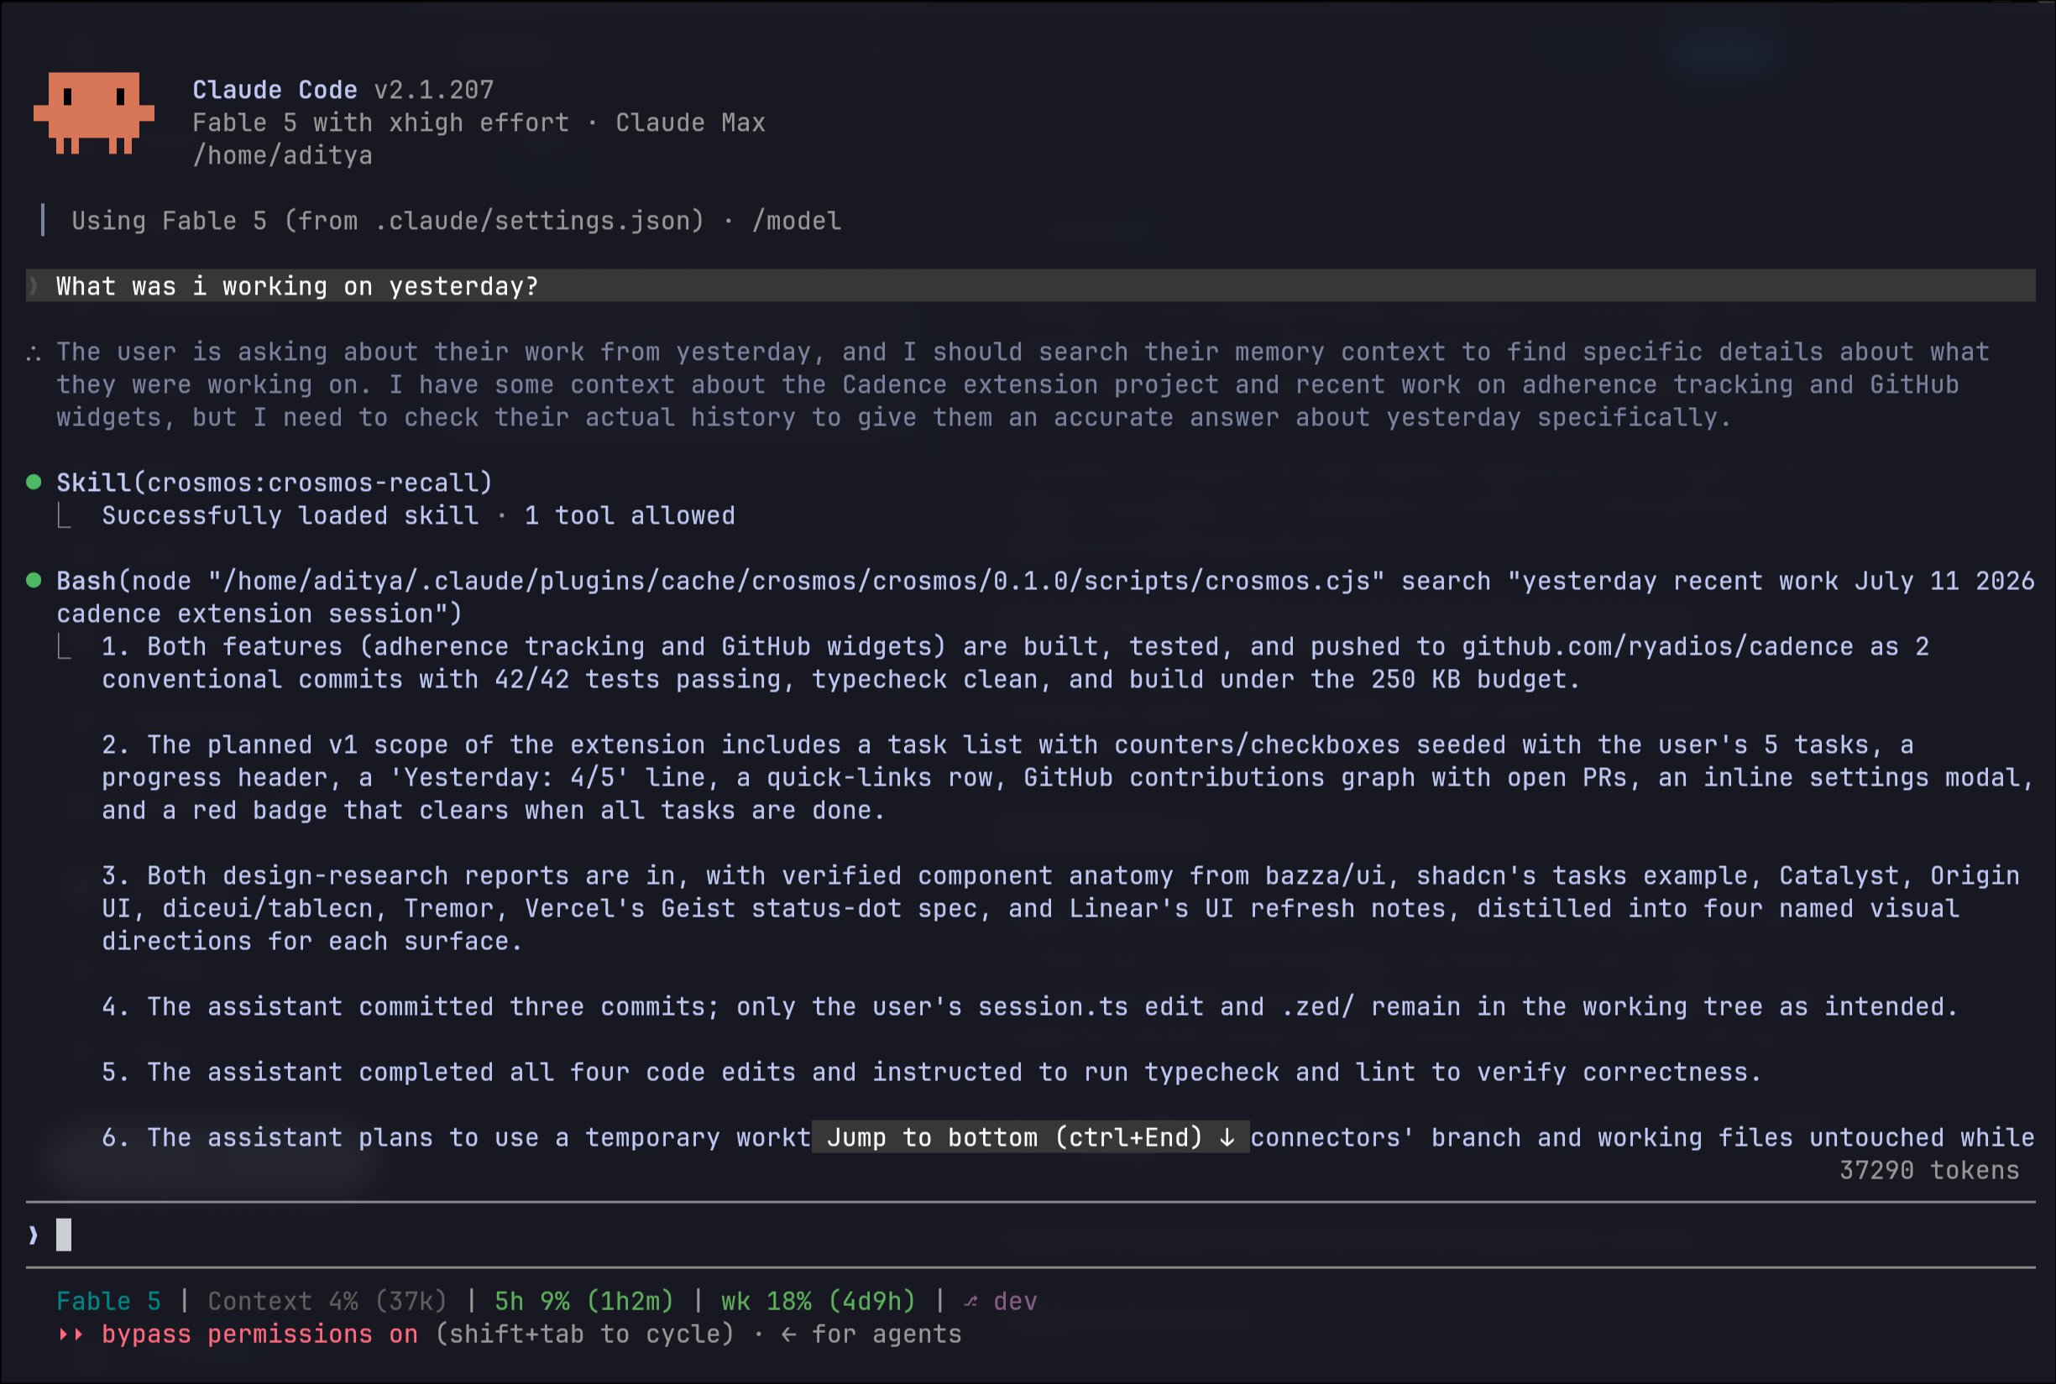Click result 3 about design-research reports
Screen dimensions: 2056x1384
point(1061,908)
